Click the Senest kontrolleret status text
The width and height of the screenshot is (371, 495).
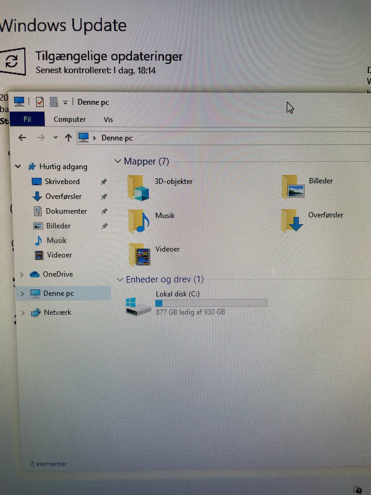click(96, 70)
